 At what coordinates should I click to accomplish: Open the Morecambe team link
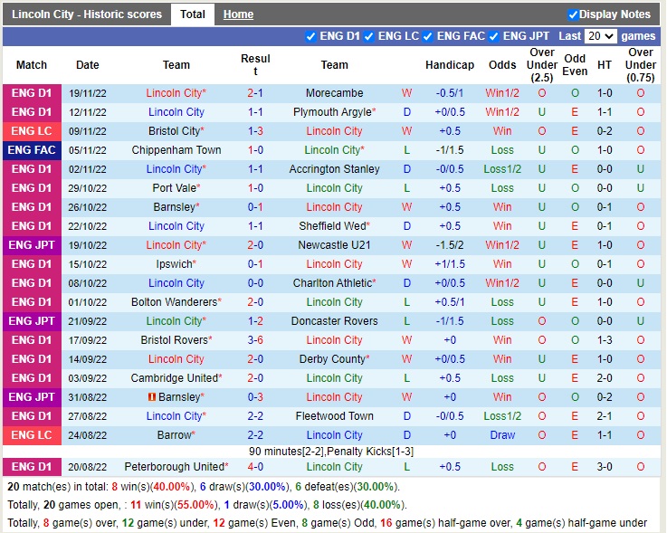point(334,93)
